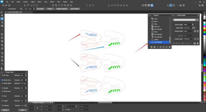Select the highlighted Flip Vertically history entry

(159, 42)
